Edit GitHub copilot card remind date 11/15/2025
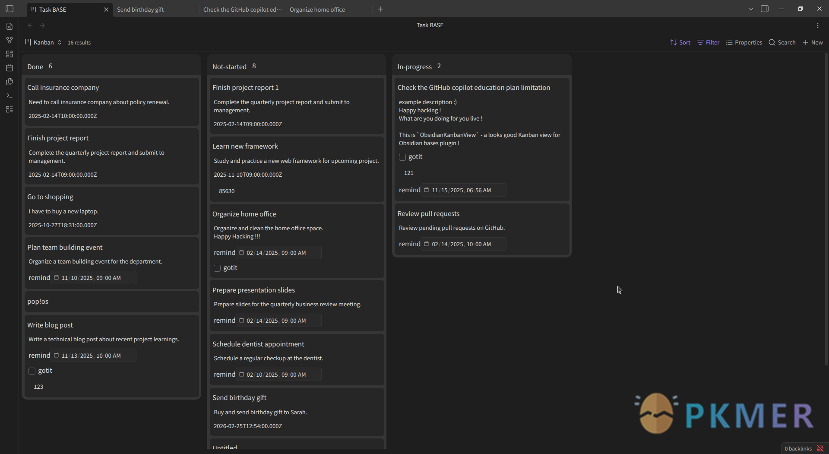 pos(463,190)
